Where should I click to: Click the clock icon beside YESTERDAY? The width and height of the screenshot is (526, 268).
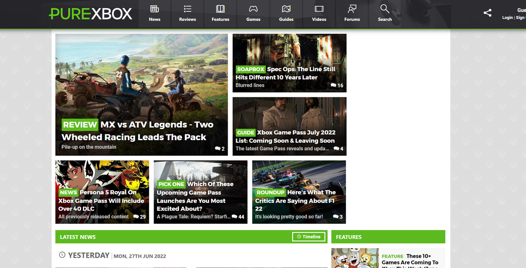click(x=62, y=255)
